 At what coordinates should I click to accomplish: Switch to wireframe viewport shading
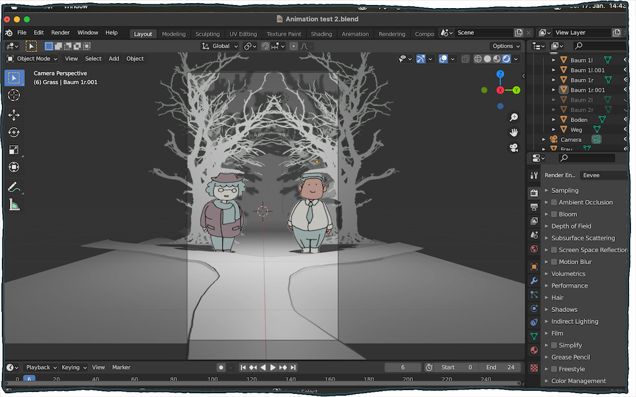coord(478,59)
